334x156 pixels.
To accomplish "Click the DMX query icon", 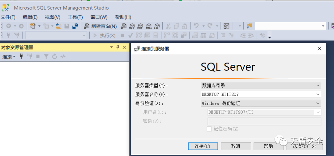I will point(140,26).
